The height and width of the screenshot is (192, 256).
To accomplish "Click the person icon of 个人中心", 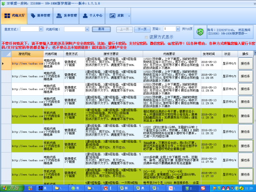I will (x=85, y=16).
